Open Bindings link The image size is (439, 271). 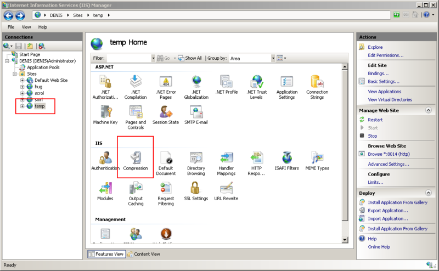point(378,74)
